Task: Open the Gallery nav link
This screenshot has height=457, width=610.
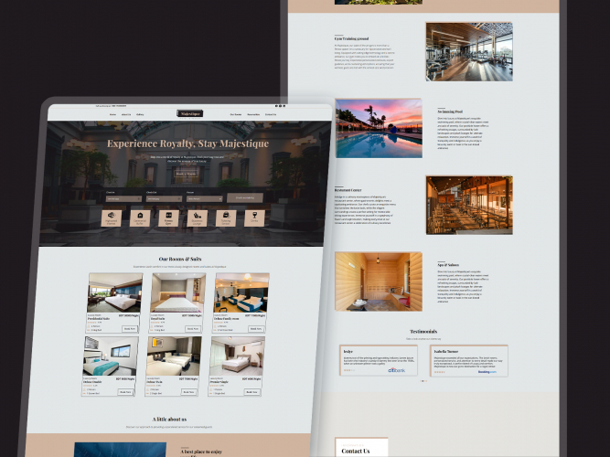Action: coord(140,115)
